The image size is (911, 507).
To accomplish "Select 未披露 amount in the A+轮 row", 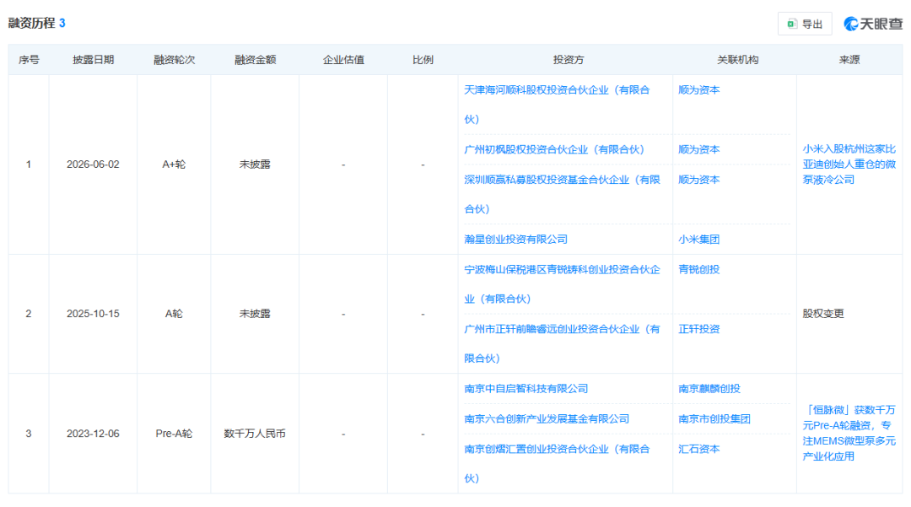I will (255, 165).
